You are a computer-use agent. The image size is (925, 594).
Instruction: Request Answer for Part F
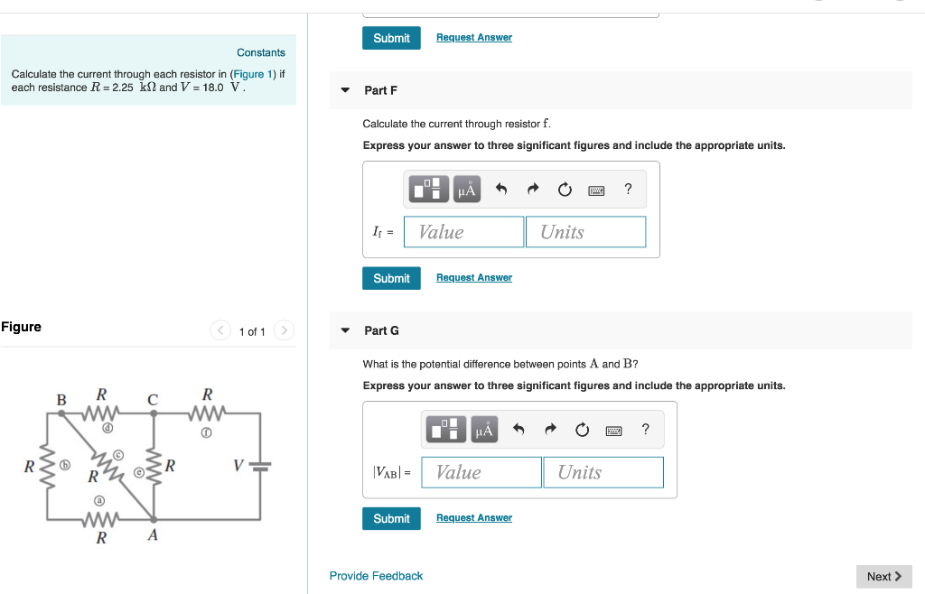tap(473, 277)
